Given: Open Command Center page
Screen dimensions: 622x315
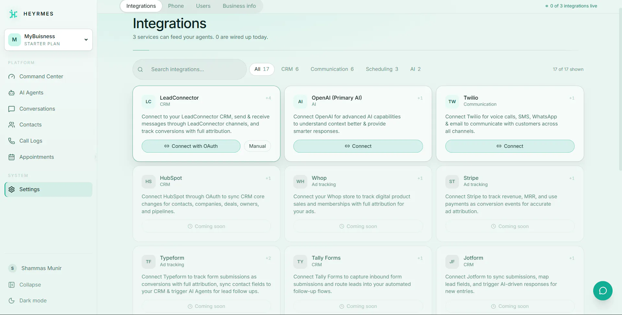Looking at the screenshot, I should (49, 77).
